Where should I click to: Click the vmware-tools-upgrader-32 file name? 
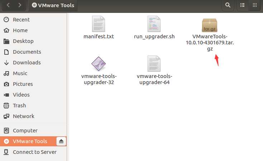[x=99, y=79]
